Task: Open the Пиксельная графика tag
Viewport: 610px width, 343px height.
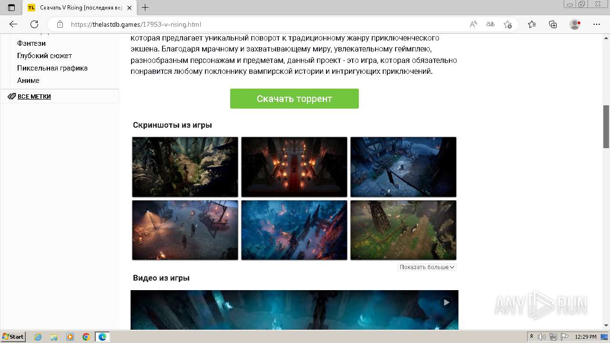Action: pos(52,68)
